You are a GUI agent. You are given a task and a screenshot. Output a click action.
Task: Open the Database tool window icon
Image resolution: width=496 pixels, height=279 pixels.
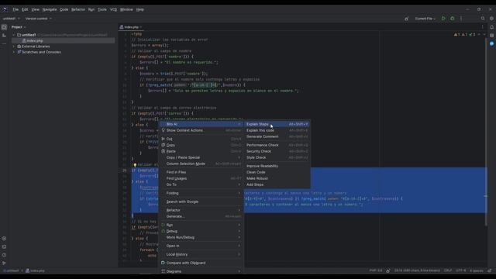[491, 36]
